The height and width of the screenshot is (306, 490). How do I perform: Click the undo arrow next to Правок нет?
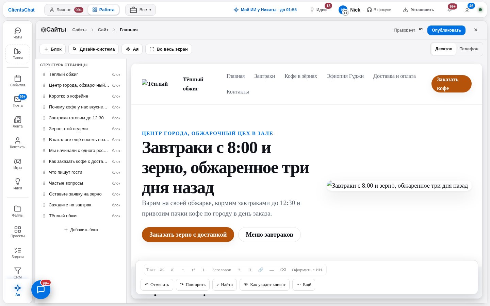(x=421, y=30)
